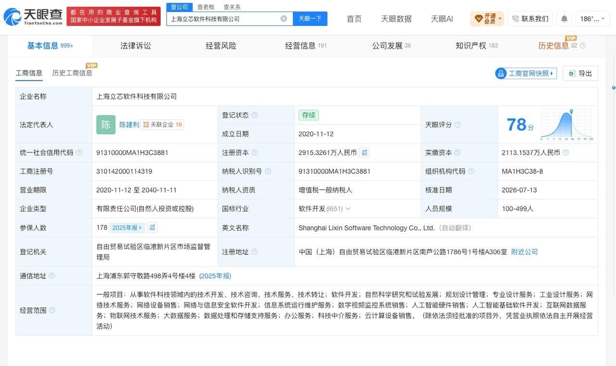
Task: Show help for 注册地址
Action: 255,252
